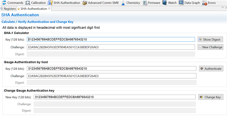Open the Data Graph toolbar icon
The height and width of the screenshot is (130, 227).
click(181, 2)
